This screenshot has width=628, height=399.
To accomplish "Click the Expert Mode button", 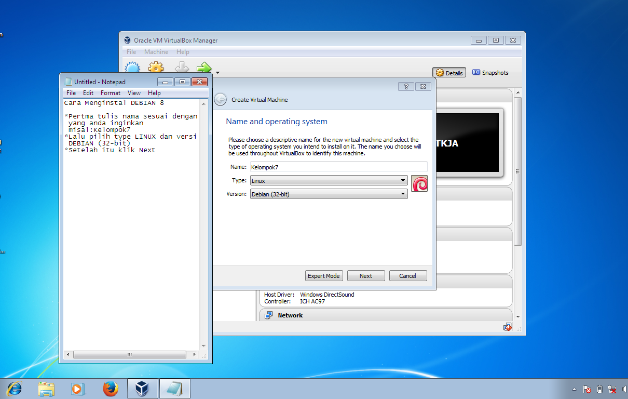I will click(324, 276).
